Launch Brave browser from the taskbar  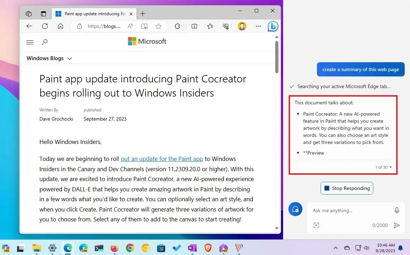(x=208, y=248)
